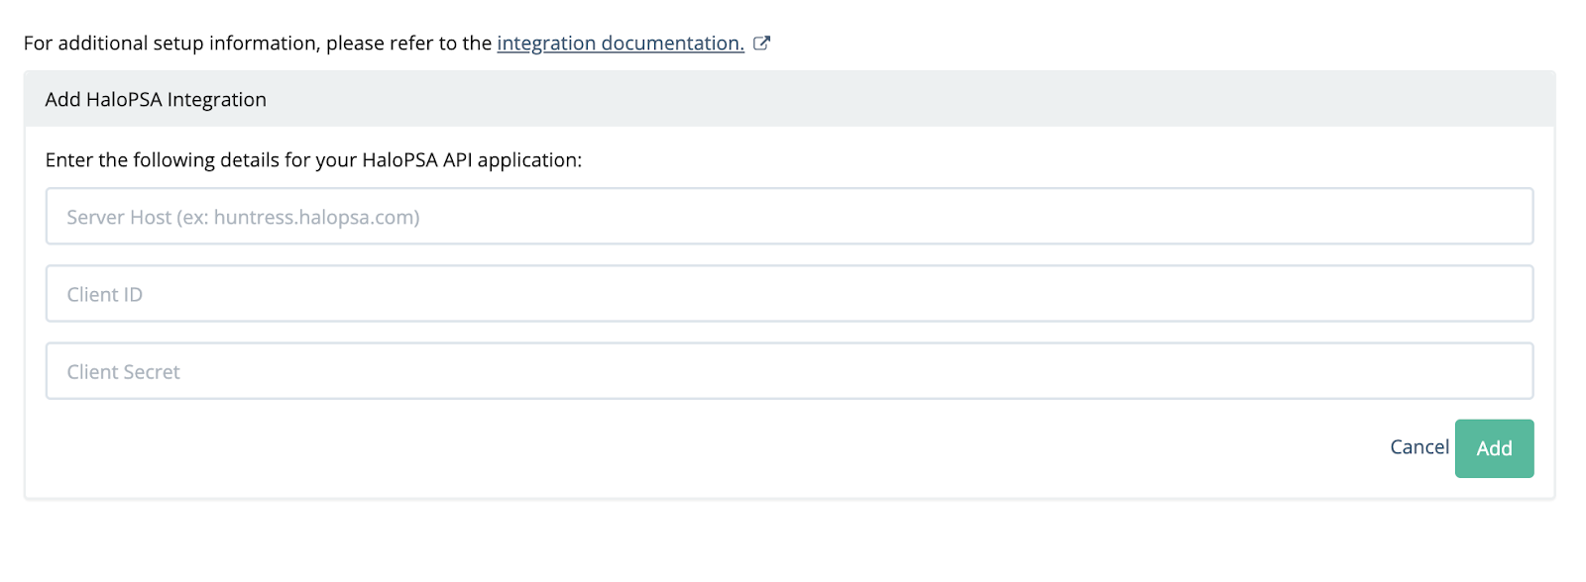Focus the Server Host input field
The image size is (1586, 582).
(x=789, y=216)
